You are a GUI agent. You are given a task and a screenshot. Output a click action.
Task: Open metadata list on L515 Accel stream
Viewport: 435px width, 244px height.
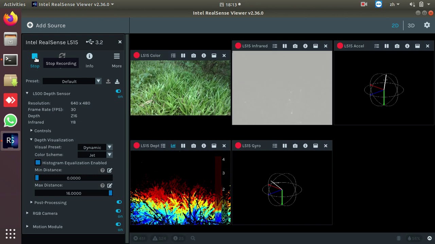coord(377,46)
